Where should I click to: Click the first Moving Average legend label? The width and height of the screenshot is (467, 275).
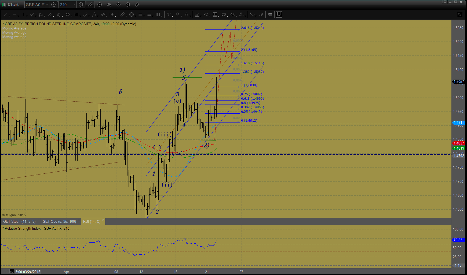click(x=14, y=28)
